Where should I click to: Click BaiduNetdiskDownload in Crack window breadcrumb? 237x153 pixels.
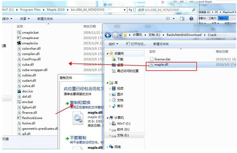pos(184,35)
